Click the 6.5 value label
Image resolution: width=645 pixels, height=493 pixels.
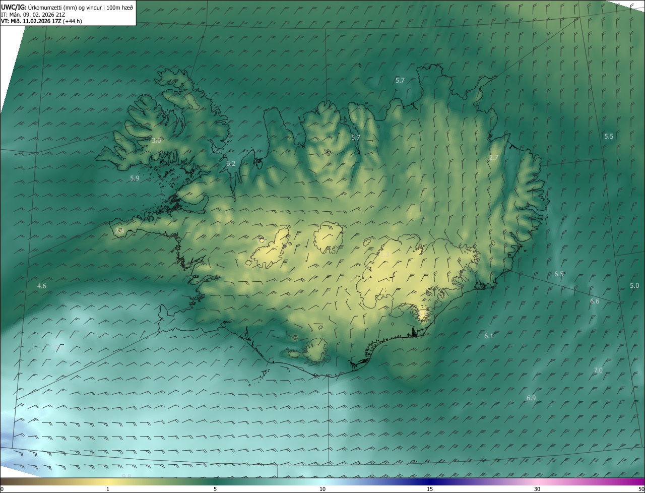click(559, 274)
